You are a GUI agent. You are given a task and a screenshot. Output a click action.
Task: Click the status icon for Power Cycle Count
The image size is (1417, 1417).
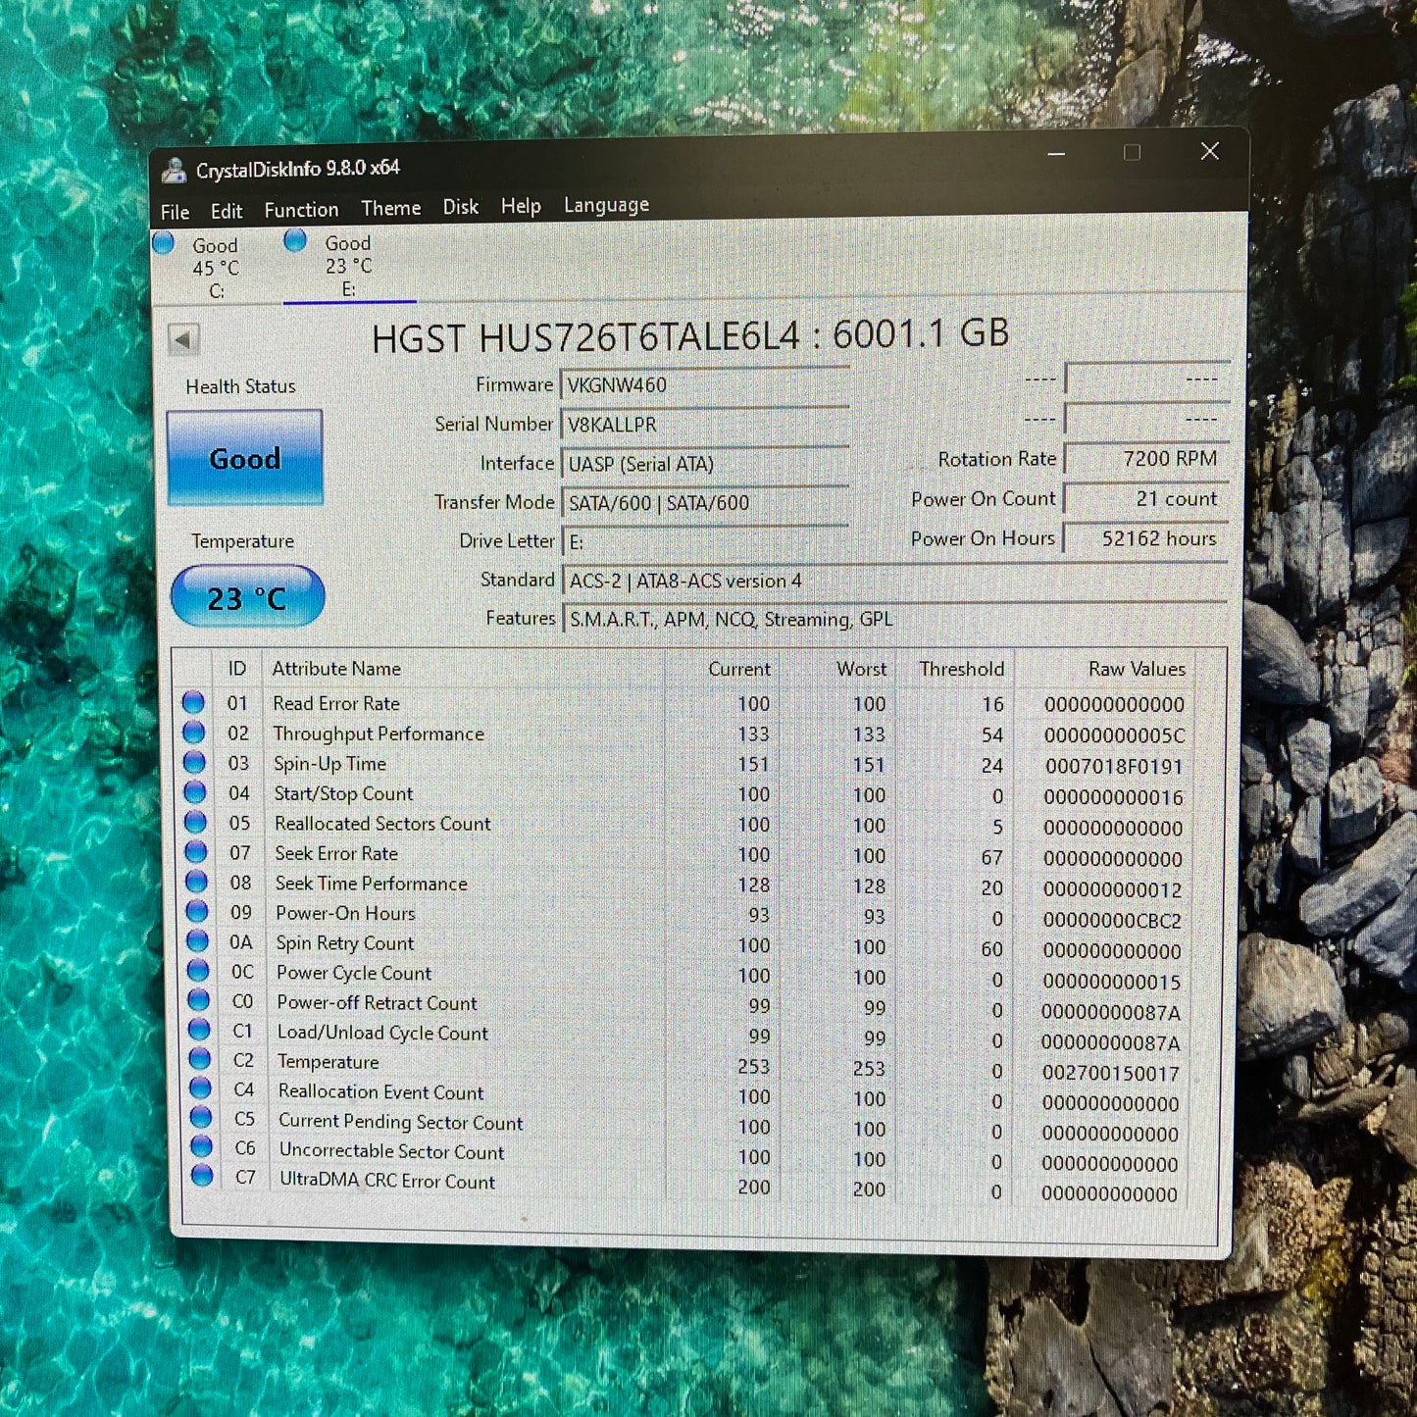(197, 971)
